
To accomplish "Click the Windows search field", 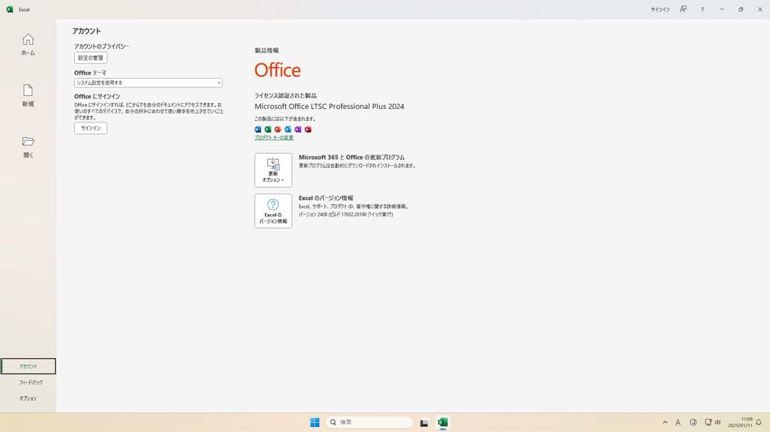I will 369,421.
